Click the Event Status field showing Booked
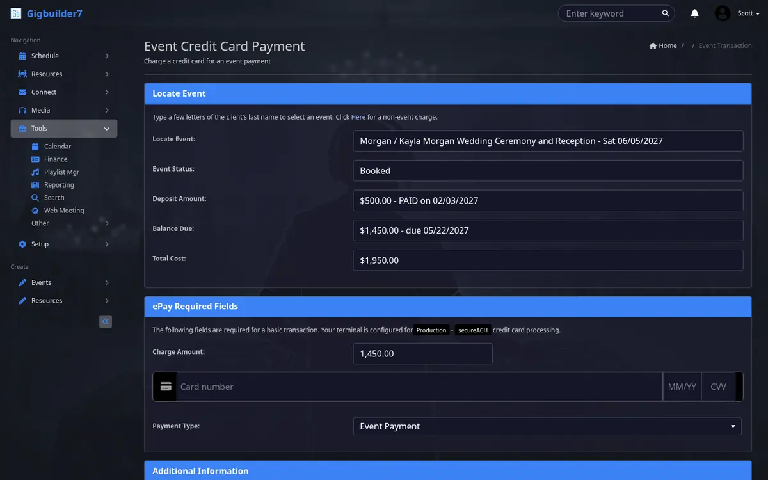Screen dimensions: 768x480 tap(548, 171)
